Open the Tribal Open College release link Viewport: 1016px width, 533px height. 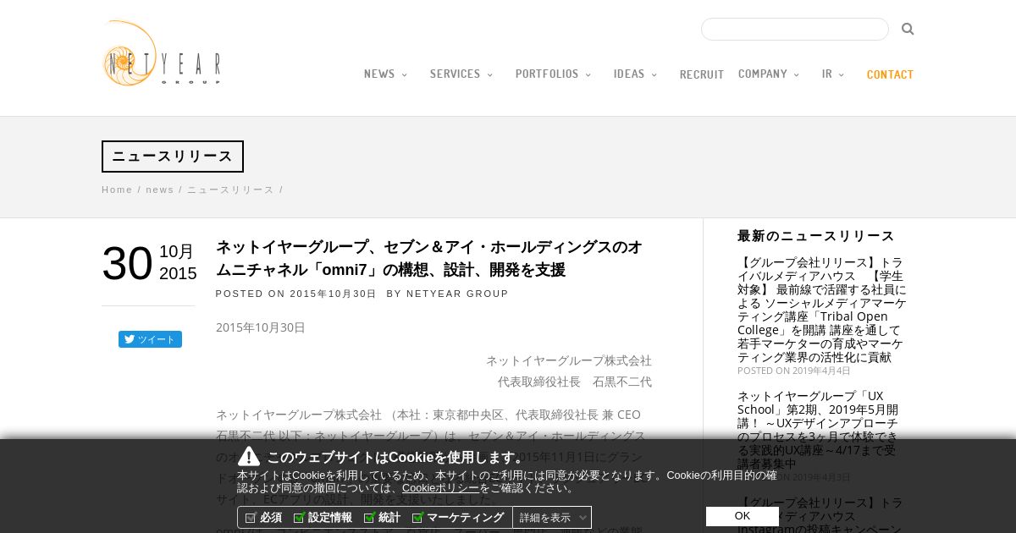[821, 310]
